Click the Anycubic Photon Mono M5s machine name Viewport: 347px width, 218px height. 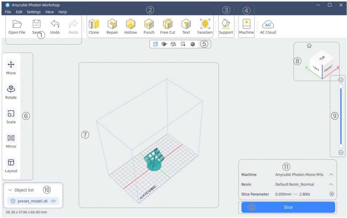pyautogui.click(x=299, y=175)
